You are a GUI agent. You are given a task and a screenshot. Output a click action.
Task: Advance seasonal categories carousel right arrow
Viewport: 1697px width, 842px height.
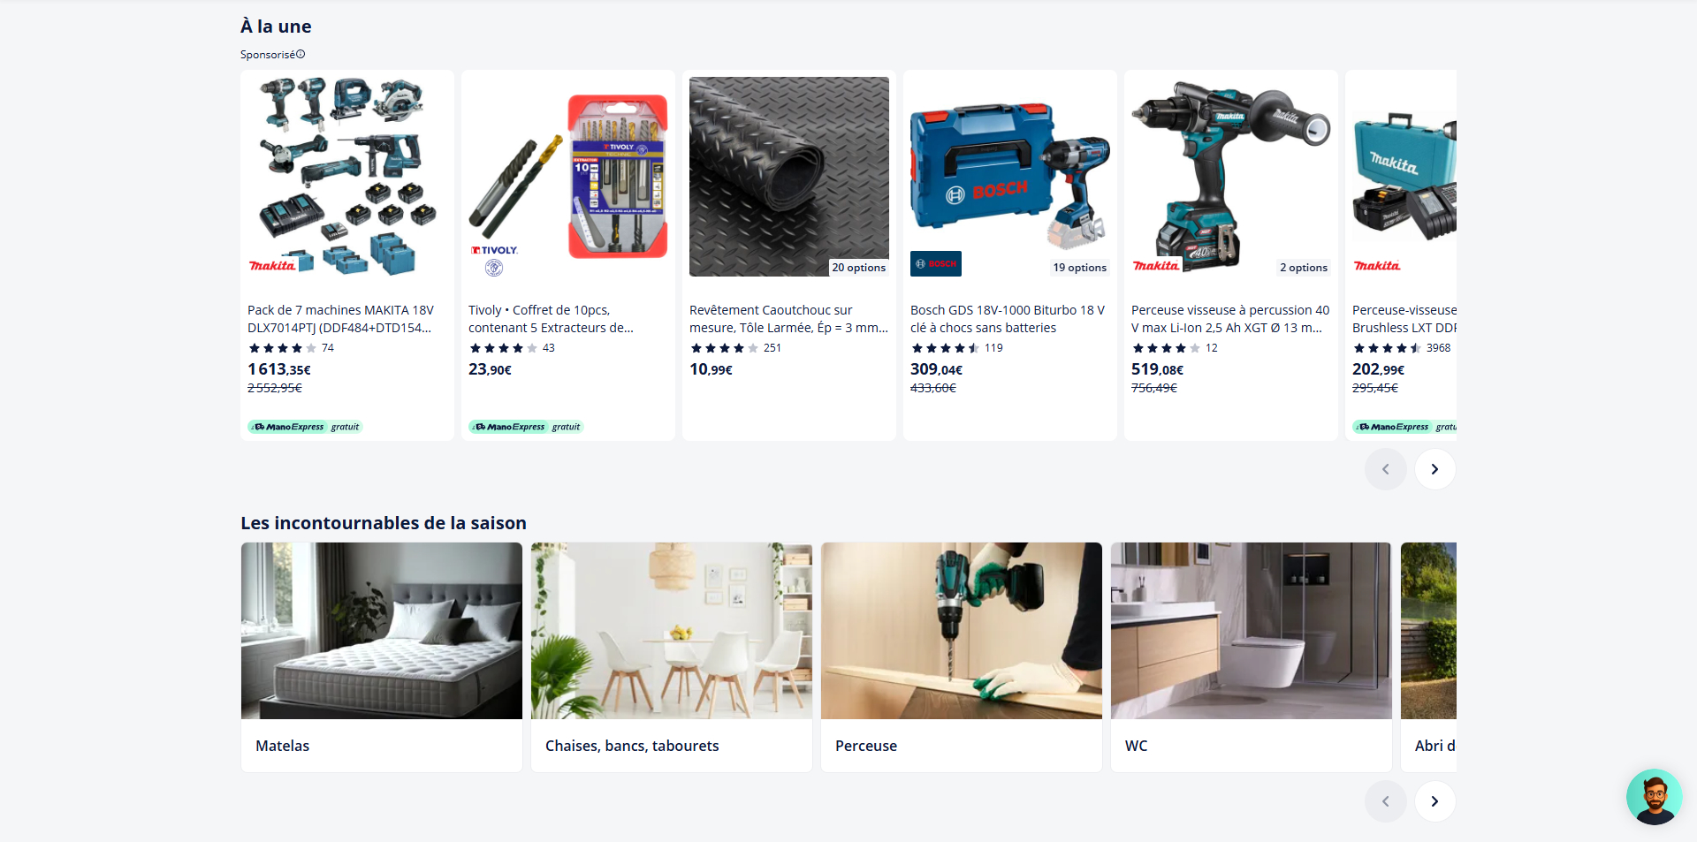(1434, 801)
